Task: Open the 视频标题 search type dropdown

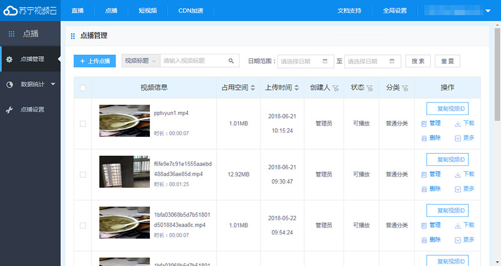Action: (x=141, y=61)
